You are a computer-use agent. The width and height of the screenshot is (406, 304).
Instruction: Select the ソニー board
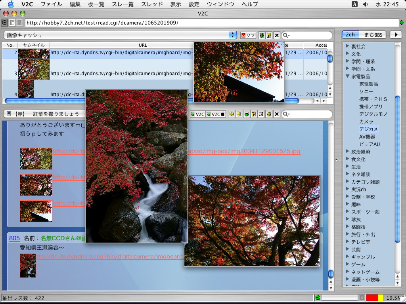coord(366,91)
